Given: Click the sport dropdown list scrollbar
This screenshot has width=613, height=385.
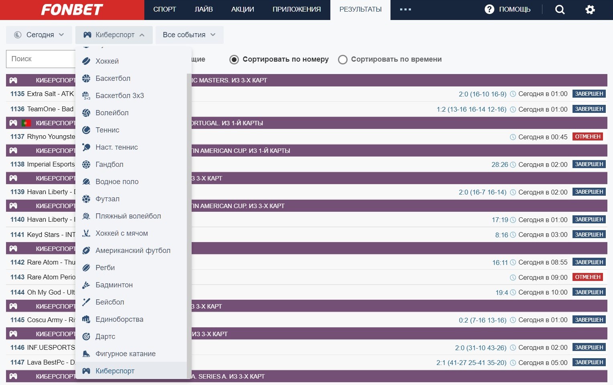Looking at the screenshot, I should (189, 226).
